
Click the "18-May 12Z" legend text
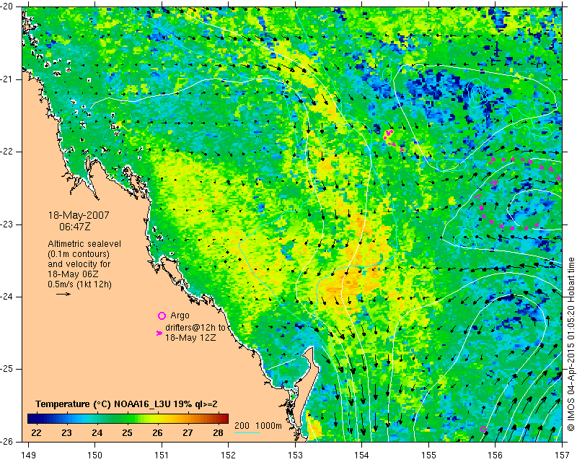(x=190, y=337)
